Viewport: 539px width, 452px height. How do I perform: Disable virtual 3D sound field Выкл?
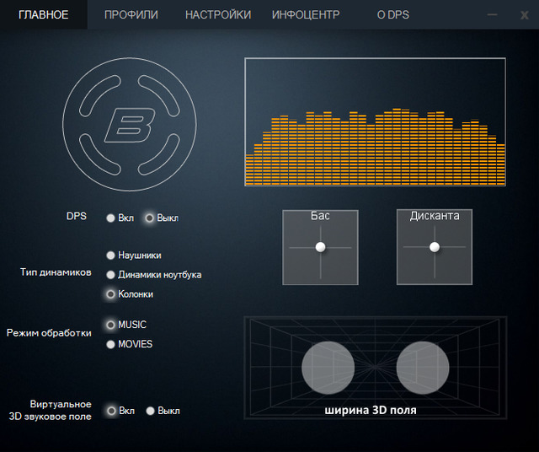pyautogui.click(x=151, y=411)
